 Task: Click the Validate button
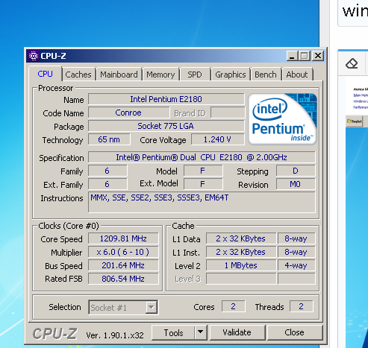237,332
